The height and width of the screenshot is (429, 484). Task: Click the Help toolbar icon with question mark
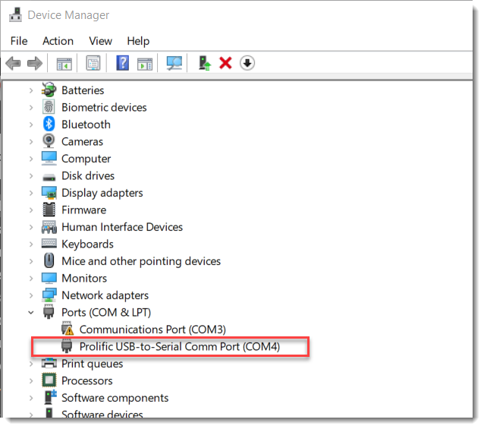click(122, 63)
